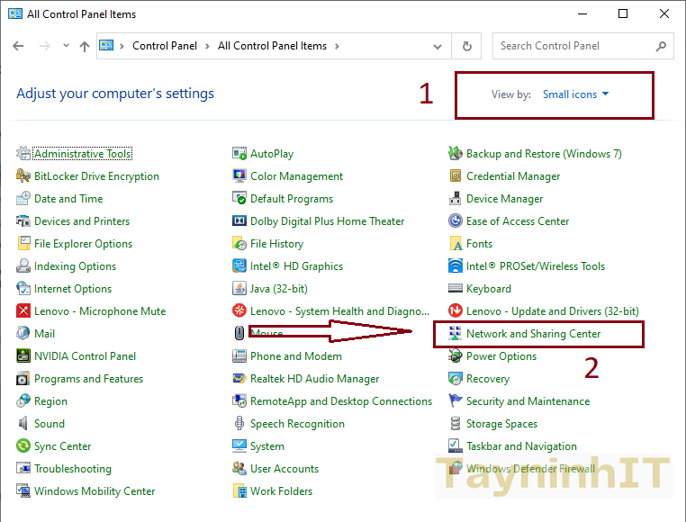
Task: Open the View by Small icons dropdown
Action: pos(575,94)
